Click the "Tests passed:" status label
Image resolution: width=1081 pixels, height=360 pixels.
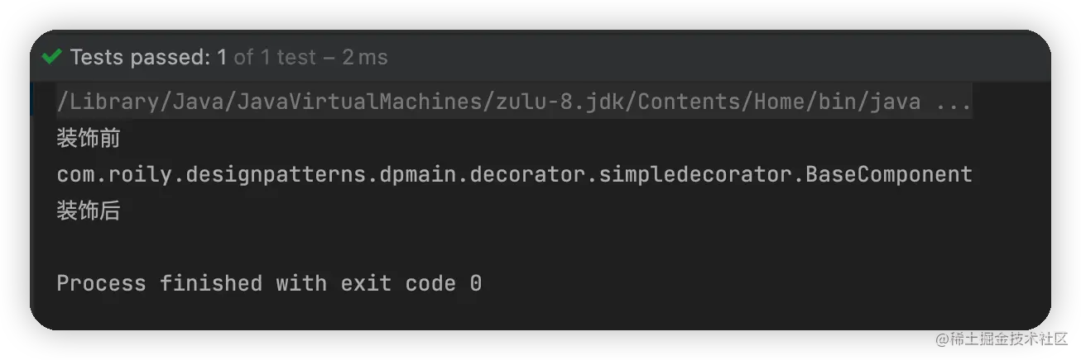pos(141,57)
